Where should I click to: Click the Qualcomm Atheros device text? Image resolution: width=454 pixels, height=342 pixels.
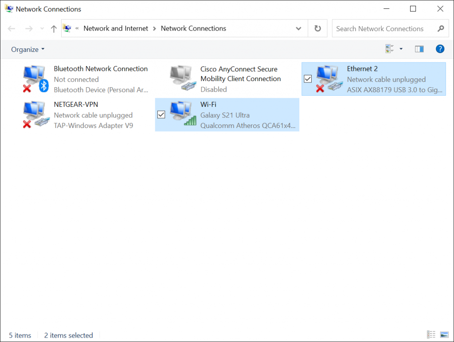tap(248, 125)
